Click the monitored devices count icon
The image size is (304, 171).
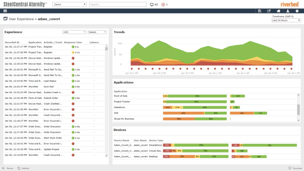coord(152,5)
